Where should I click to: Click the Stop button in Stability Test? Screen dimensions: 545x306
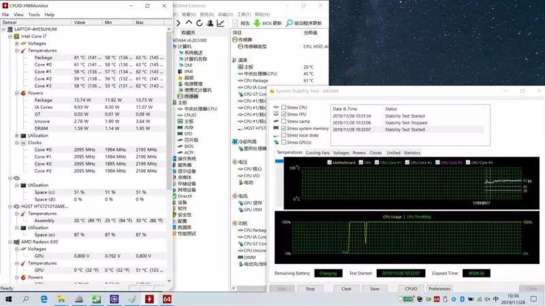[310, 288]
